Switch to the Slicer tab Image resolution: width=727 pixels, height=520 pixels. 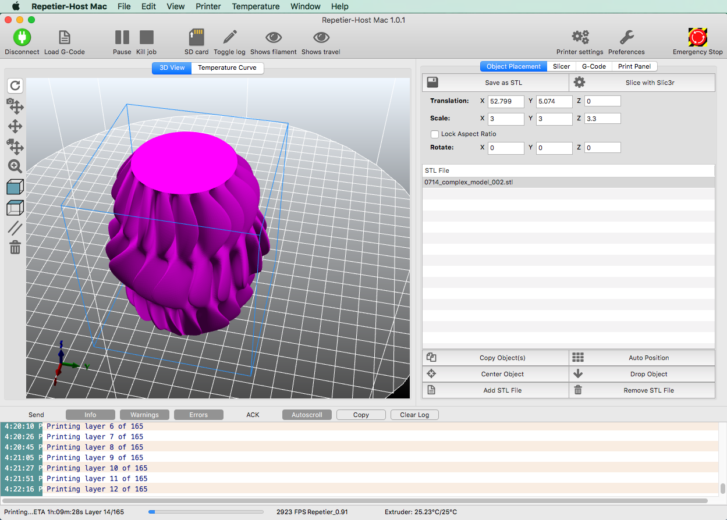[x=561, y=66]
